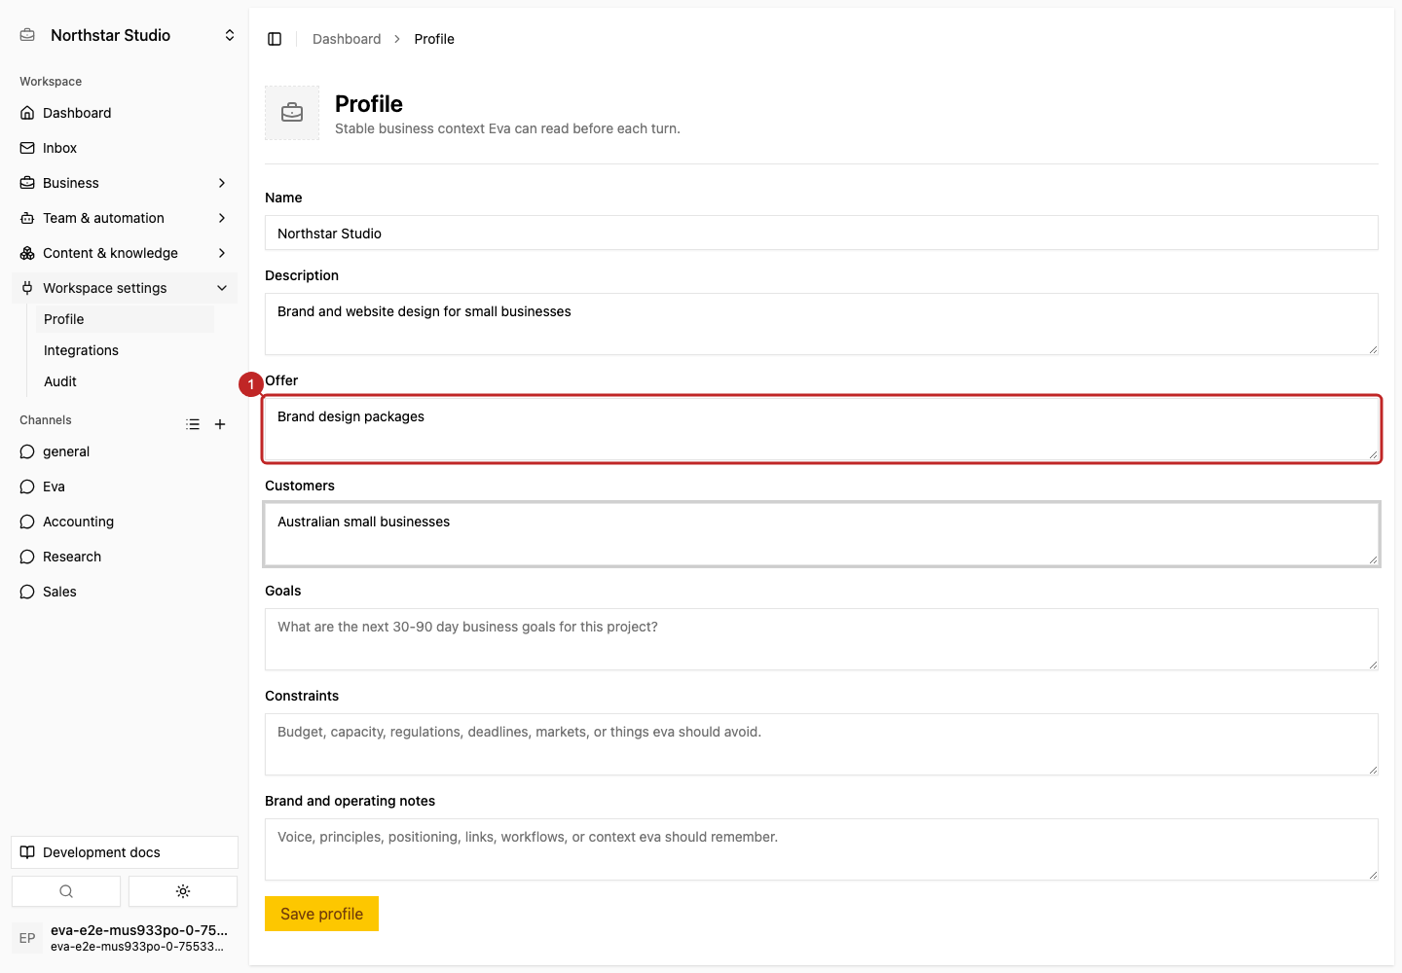Expand the Team & automation chevron
This screenshot has height=973, width=1402.
[x=222, y=218]
